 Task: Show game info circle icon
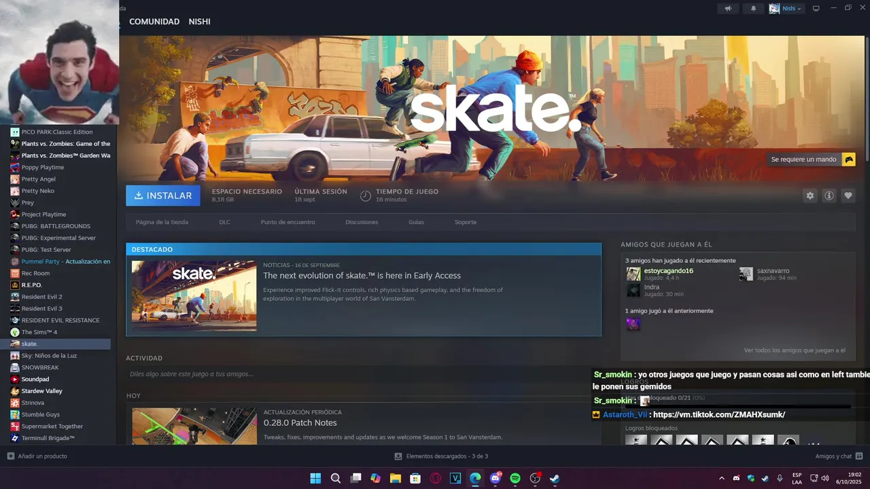coord(829,196)
